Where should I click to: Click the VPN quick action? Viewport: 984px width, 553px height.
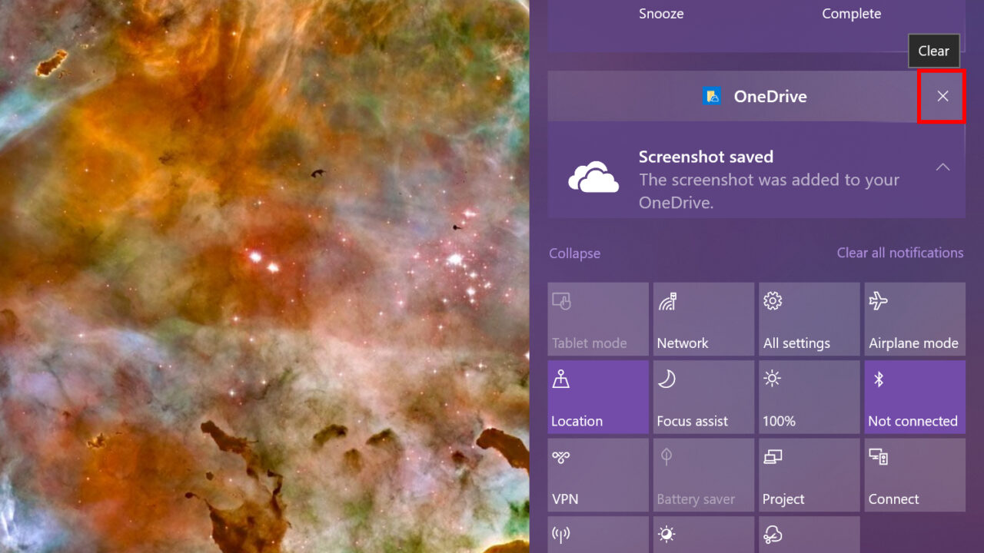597,474
